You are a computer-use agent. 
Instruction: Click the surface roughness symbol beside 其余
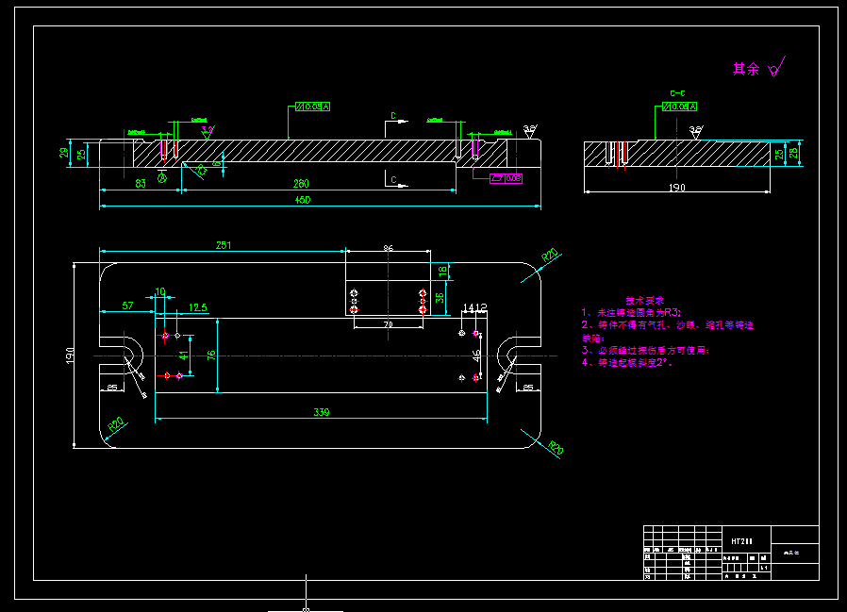click(777, 67)
